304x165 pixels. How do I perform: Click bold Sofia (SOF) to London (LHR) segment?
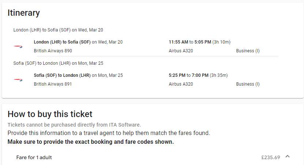[x=62, y=75]
